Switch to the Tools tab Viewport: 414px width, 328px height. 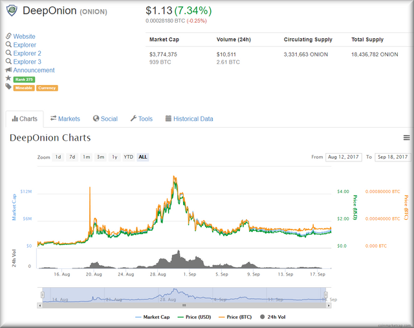[142, 119]
